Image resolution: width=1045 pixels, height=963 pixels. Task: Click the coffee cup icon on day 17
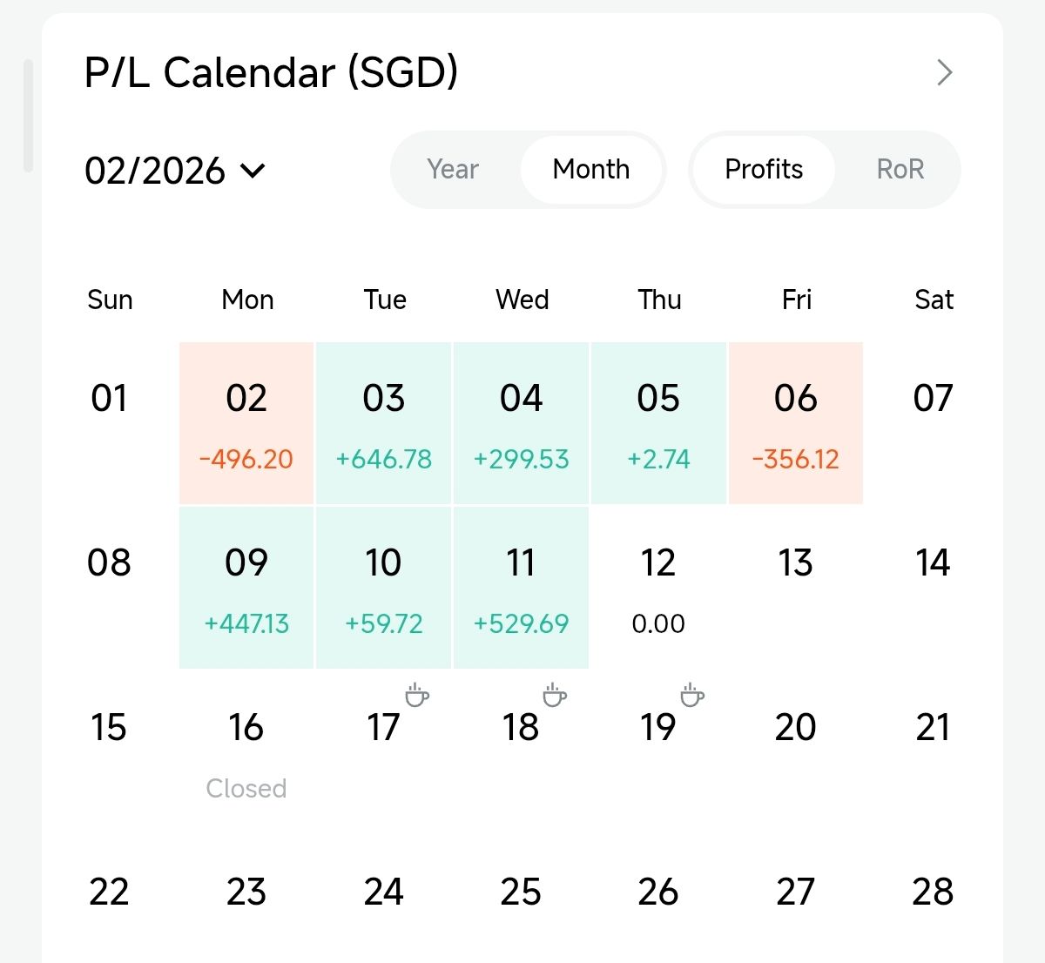[417, 695]
